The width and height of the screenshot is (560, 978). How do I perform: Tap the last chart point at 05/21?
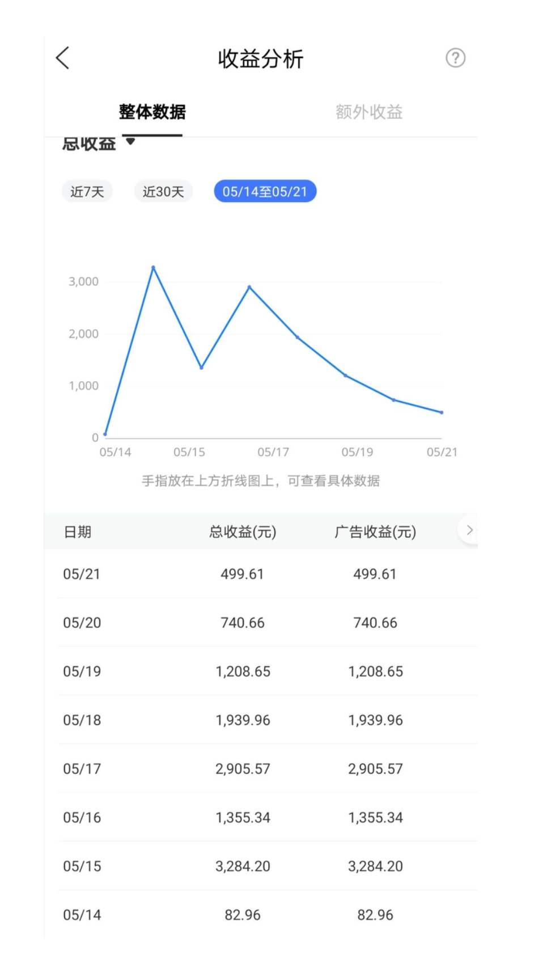pyautogui.click(x=442, y=412)
